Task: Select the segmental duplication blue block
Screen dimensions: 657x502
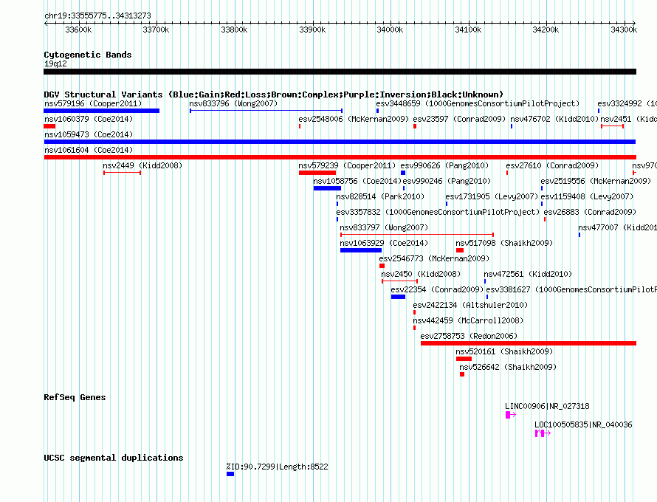Action: (230, 474)
